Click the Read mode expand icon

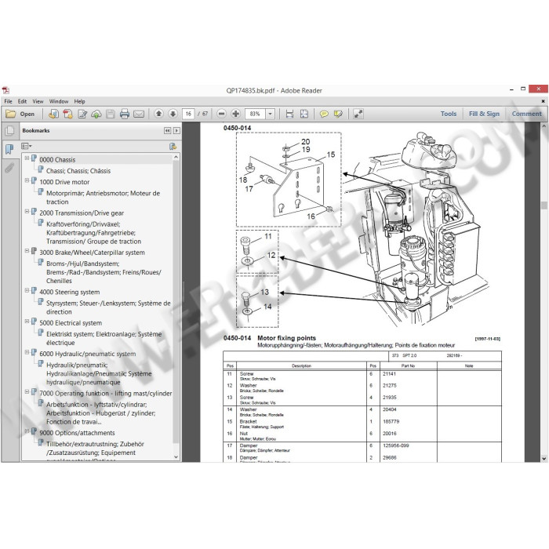(358, 114)
